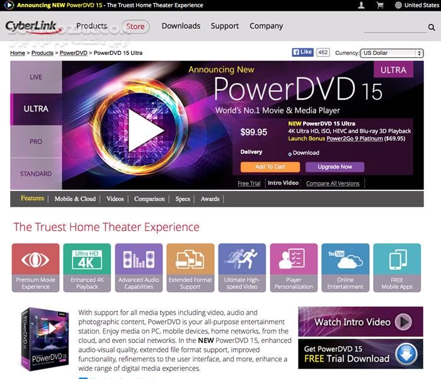Open the Downloads menu

click(x=181, y=26)
